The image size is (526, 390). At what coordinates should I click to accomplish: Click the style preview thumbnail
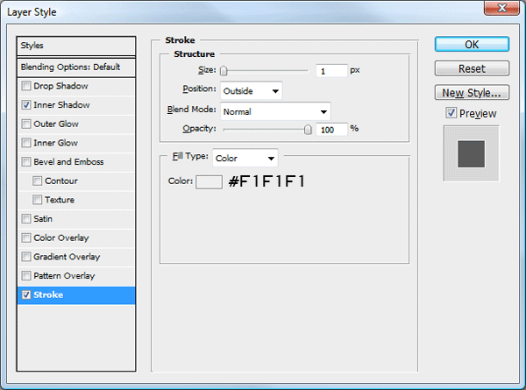(x=472, y=154)
